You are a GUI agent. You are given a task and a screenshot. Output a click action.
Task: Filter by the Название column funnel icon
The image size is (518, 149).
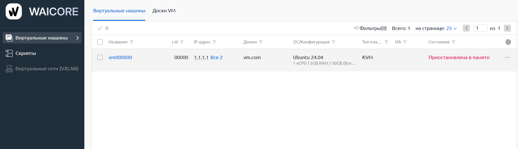pyautogui.click(x=132, y=42)
